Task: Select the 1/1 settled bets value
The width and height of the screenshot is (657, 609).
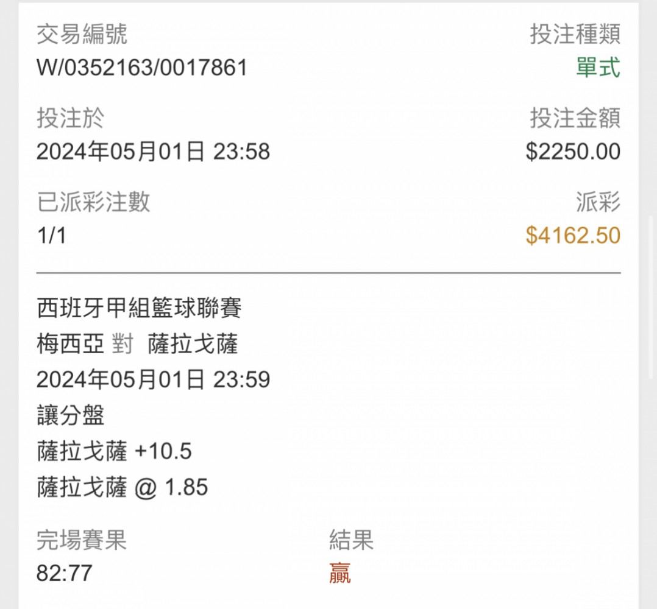Action: [52, 236]
